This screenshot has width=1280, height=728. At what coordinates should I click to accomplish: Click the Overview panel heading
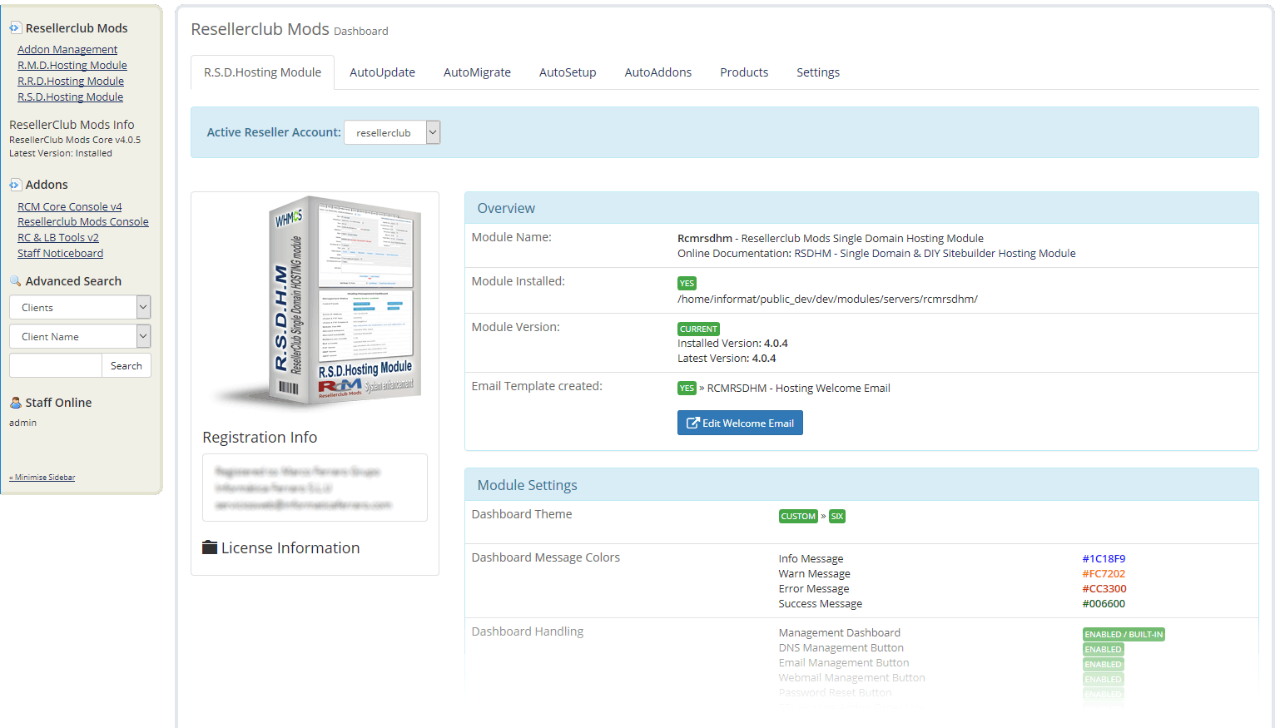point(506,209)
